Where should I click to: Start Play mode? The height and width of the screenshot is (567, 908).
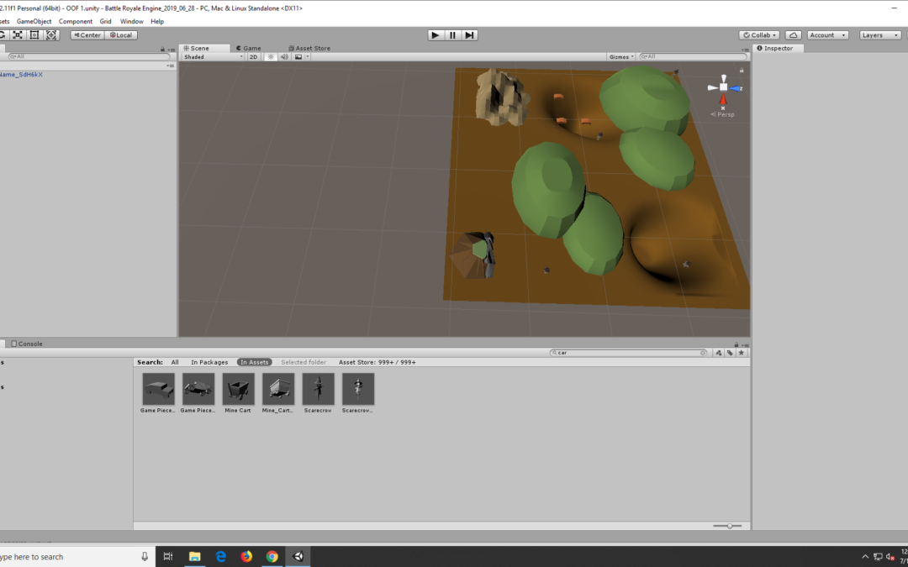click(x=436, y=35)
